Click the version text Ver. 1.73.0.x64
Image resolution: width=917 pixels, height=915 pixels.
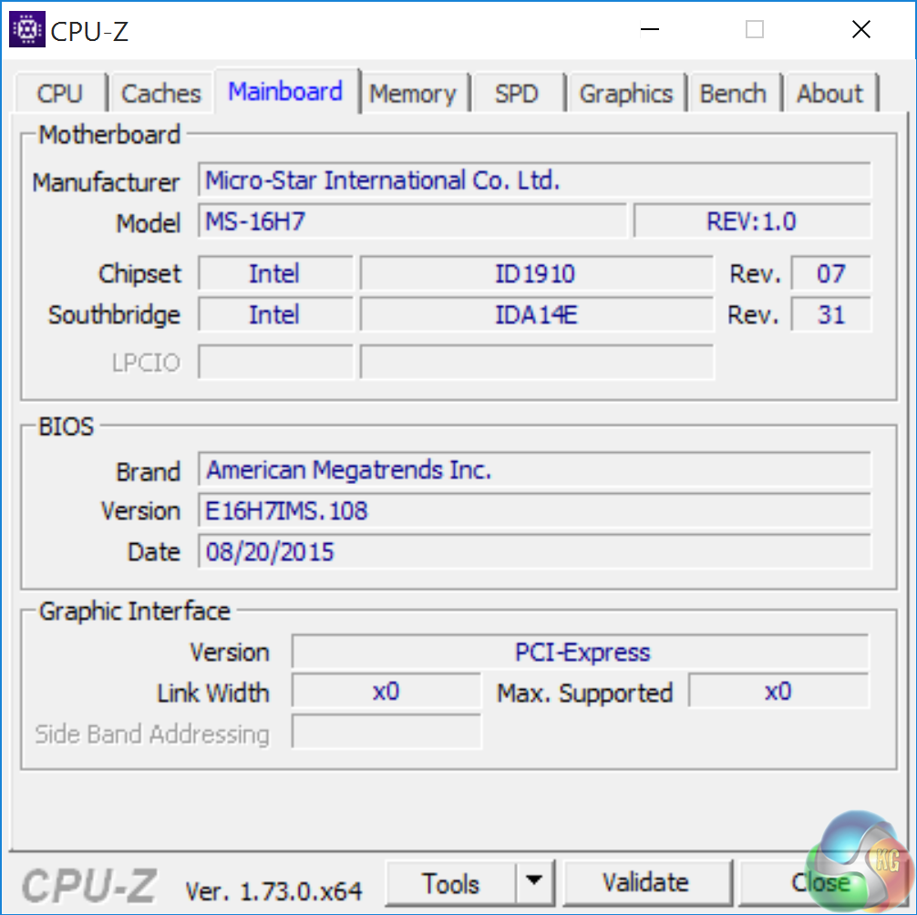point(273,891)
